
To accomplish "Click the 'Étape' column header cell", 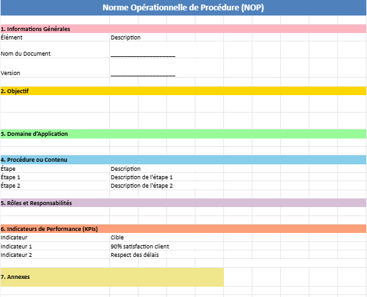I will pyautogui.click(x=55, y=168).
